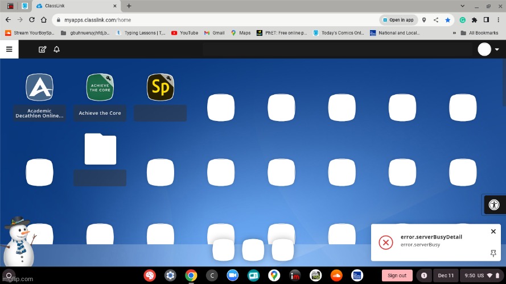Expand the profile dropdown arrow
The image size is (506, 284).
pos(497,49)
